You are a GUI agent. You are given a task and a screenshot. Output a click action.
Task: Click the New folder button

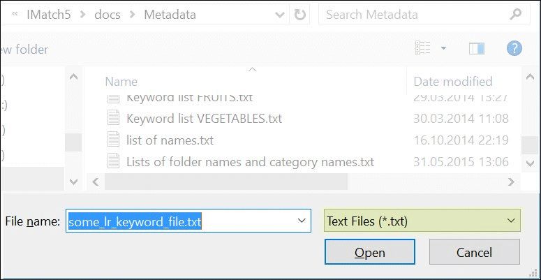click(24, 50)
